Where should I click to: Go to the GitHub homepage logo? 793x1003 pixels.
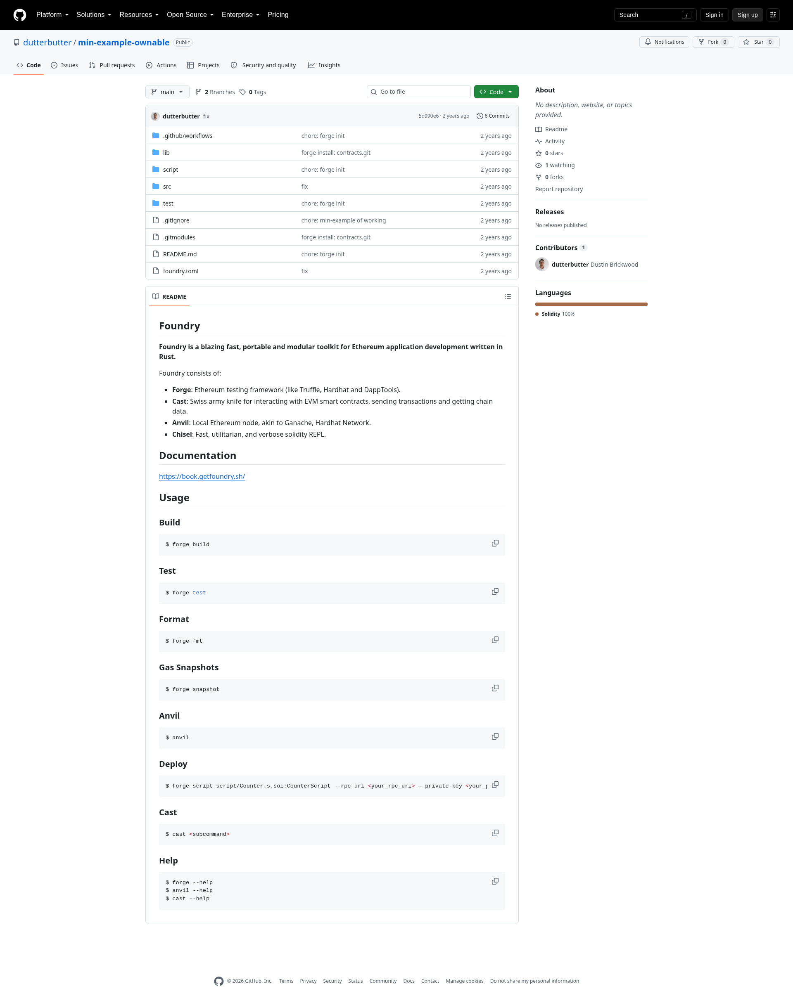(19, 15)
